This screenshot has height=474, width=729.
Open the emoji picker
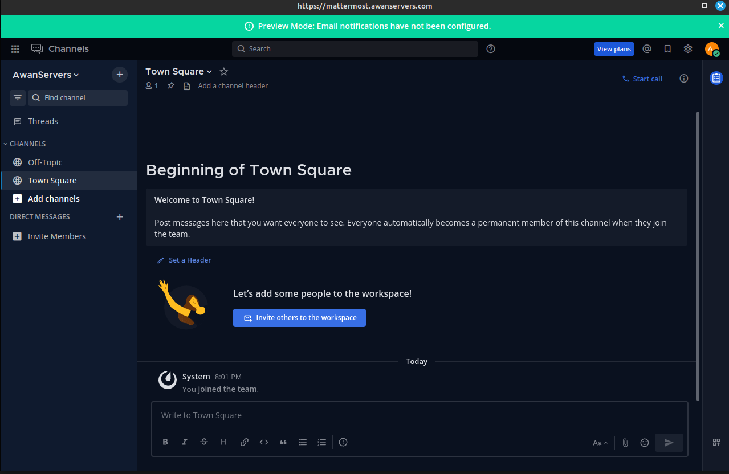[645, 443]
